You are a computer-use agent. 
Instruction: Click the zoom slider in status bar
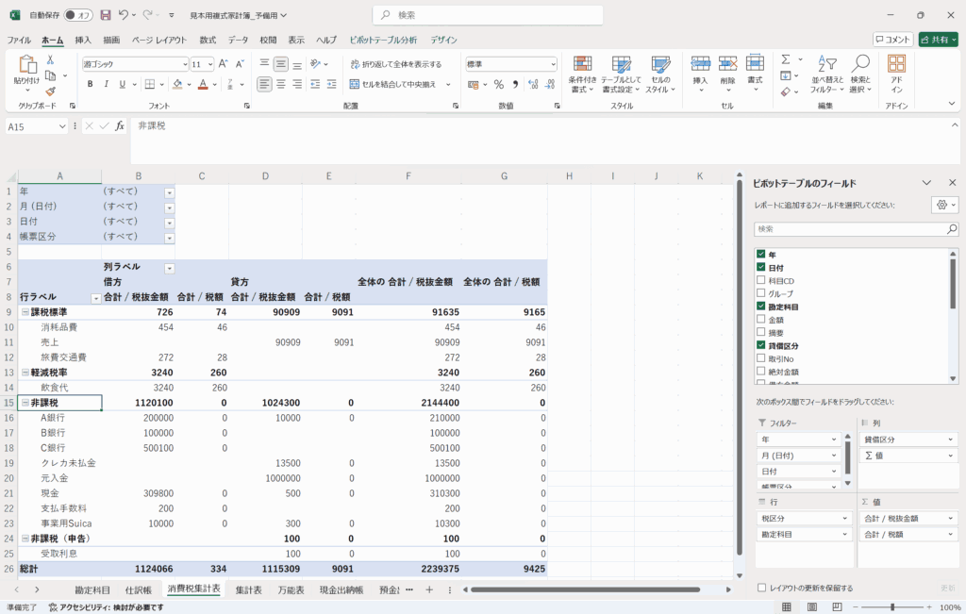click(x=892, y=607)
